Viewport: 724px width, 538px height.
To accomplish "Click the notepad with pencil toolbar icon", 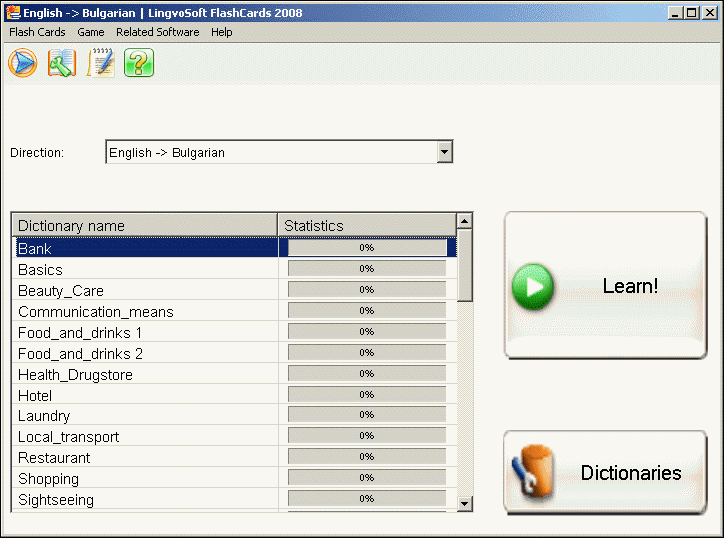I will point(100,63).
